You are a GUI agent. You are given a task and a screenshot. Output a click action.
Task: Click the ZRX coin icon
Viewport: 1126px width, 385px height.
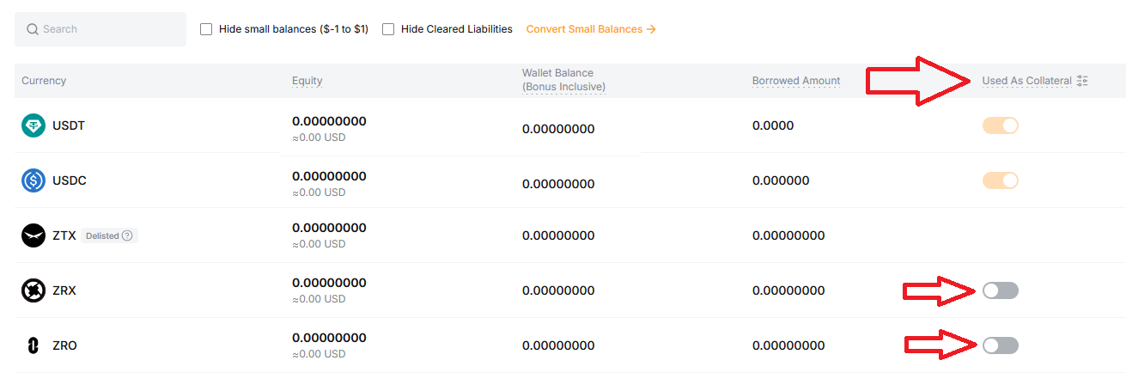pos(33,290)
